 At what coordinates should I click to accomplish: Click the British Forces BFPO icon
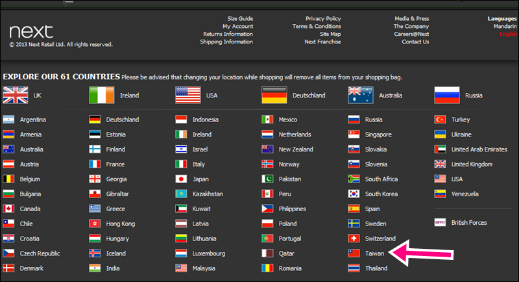pos(441,222)
